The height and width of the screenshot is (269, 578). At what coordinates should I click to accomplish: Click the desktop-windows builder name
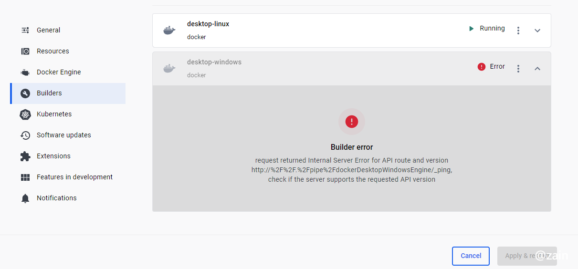pos(214,62)
